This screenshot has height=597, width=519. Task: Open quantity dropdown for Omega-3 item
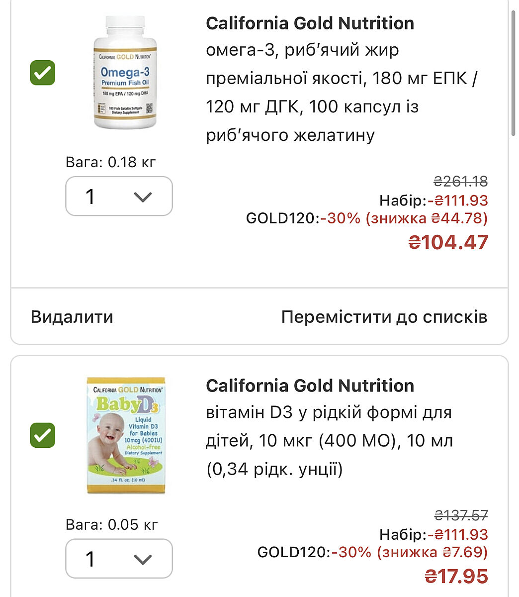[119, 197]
